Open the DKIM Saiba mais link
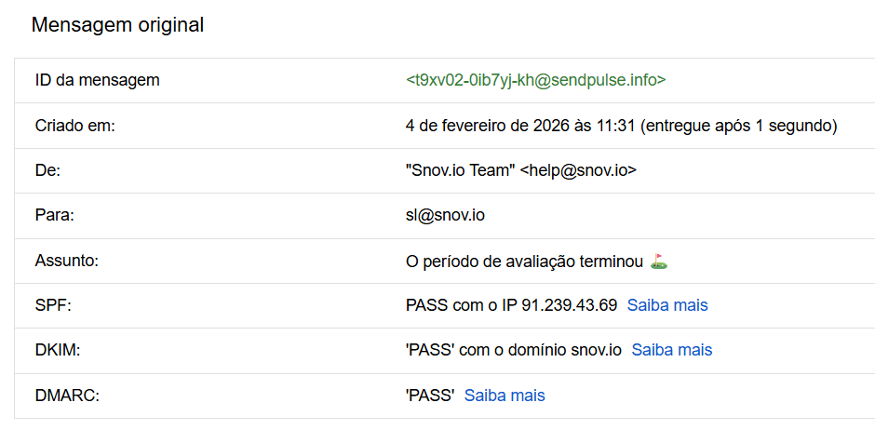The width and height of the screenshot is (875, 443). (672, 350)
